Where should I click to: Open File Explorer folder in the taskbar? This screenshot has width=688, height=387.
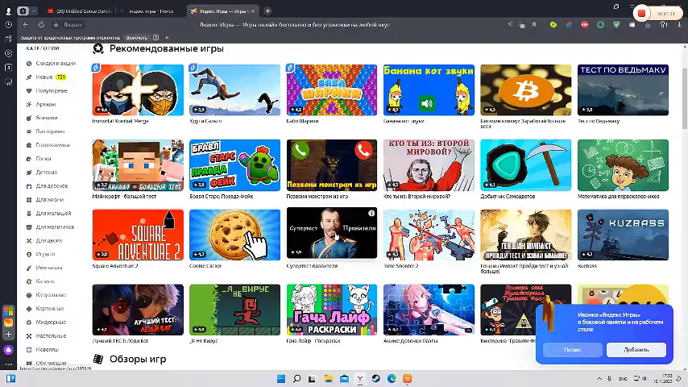(328, 379)
